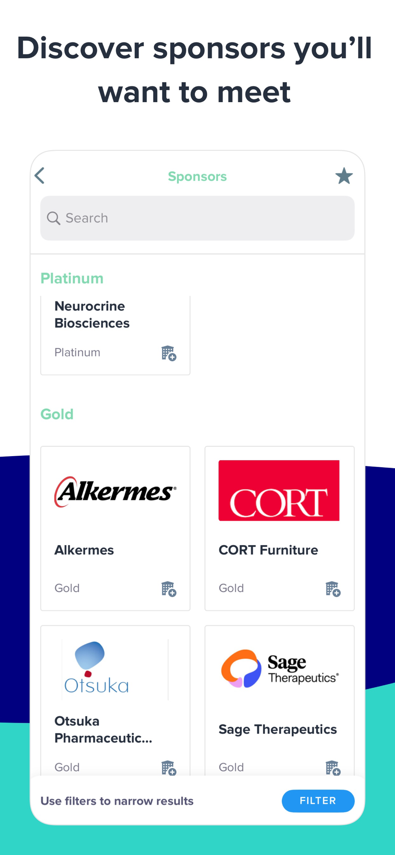Tap the back arrow icon
395x855 pixels.
(40, 176)
